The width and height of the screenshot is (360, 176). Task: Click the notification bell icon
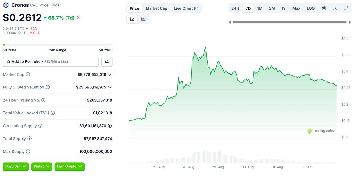point(107,61)
